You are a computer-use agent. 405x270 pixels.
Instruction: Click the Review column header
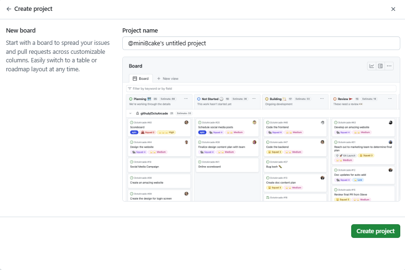(363, 101)
